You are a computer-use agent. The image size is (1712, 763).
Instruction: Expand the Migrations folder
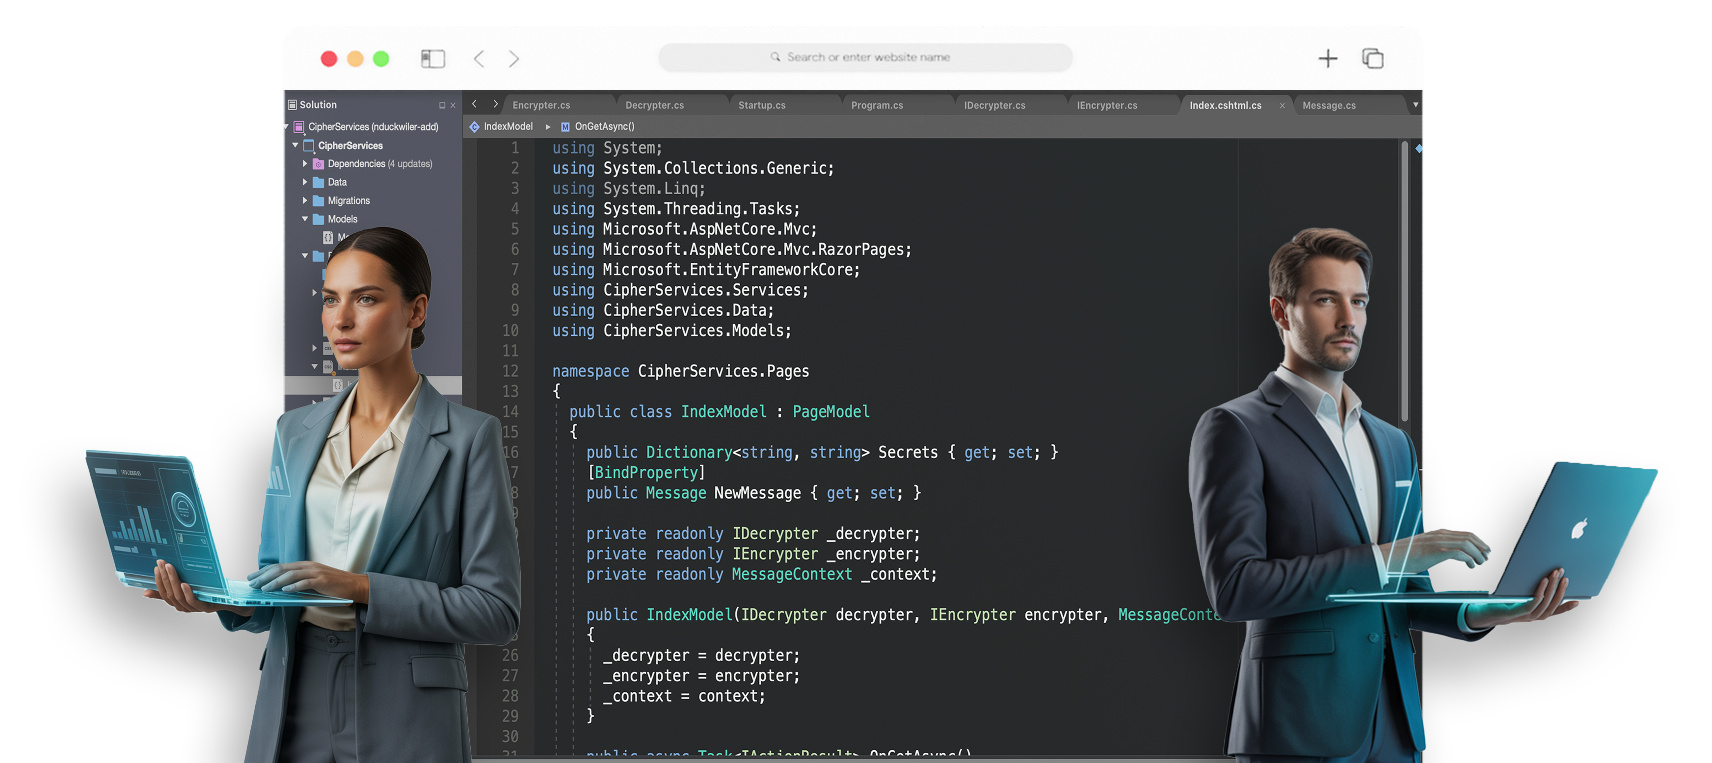305,201
